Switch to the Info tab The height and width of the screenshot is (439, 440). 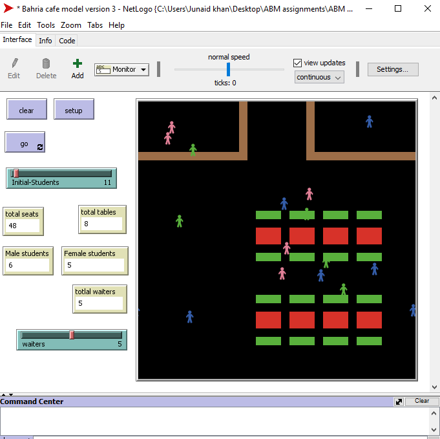click(x=45, y=41)
